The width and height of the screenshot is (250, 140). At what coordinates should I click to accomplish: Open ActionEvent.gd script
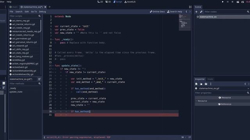(x=20, y=67)
